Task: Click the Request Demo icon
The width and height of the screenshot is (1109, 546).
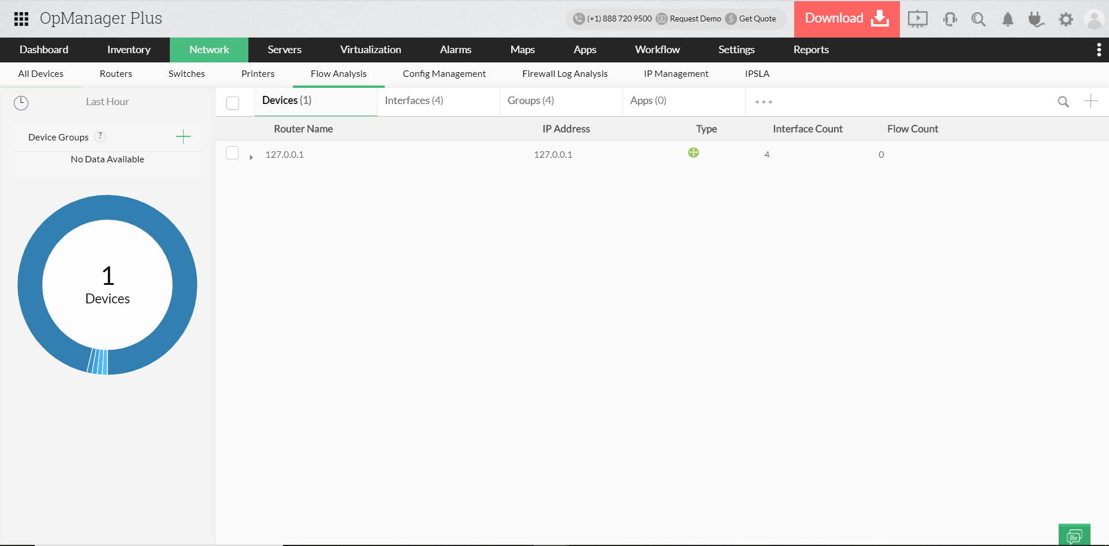Action: [x=661, y=19]
